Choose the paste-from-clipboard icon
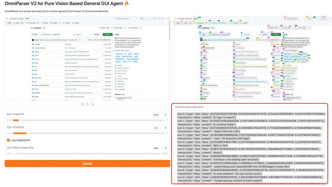Image resolution: width=332 pixels, height=187 pixels. [92, 104]
